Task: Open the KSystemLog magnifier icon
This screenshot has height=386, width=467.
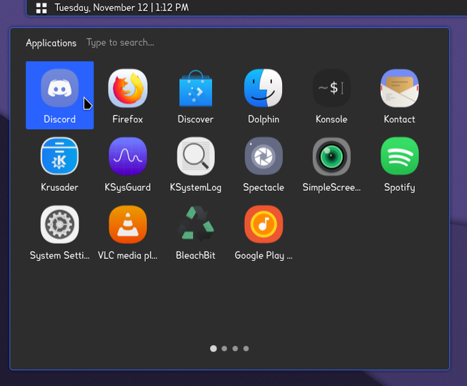Action: pos(196,157)
